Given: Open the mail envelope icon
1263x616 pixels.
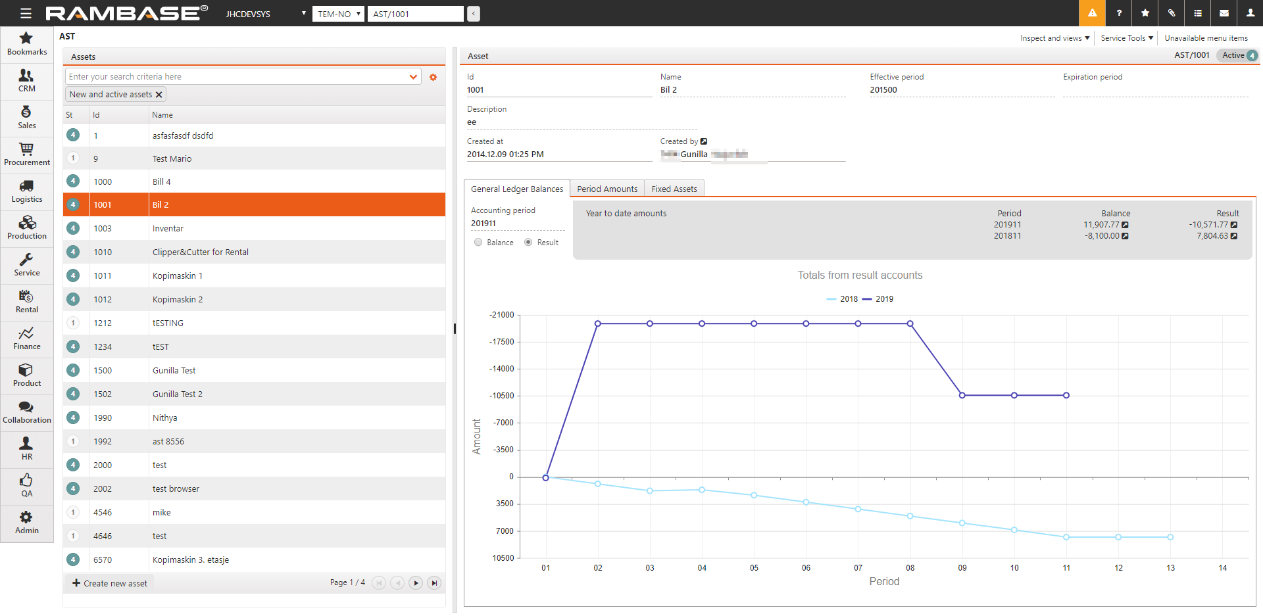Looking at the screenshot, I should point(1224,13).
